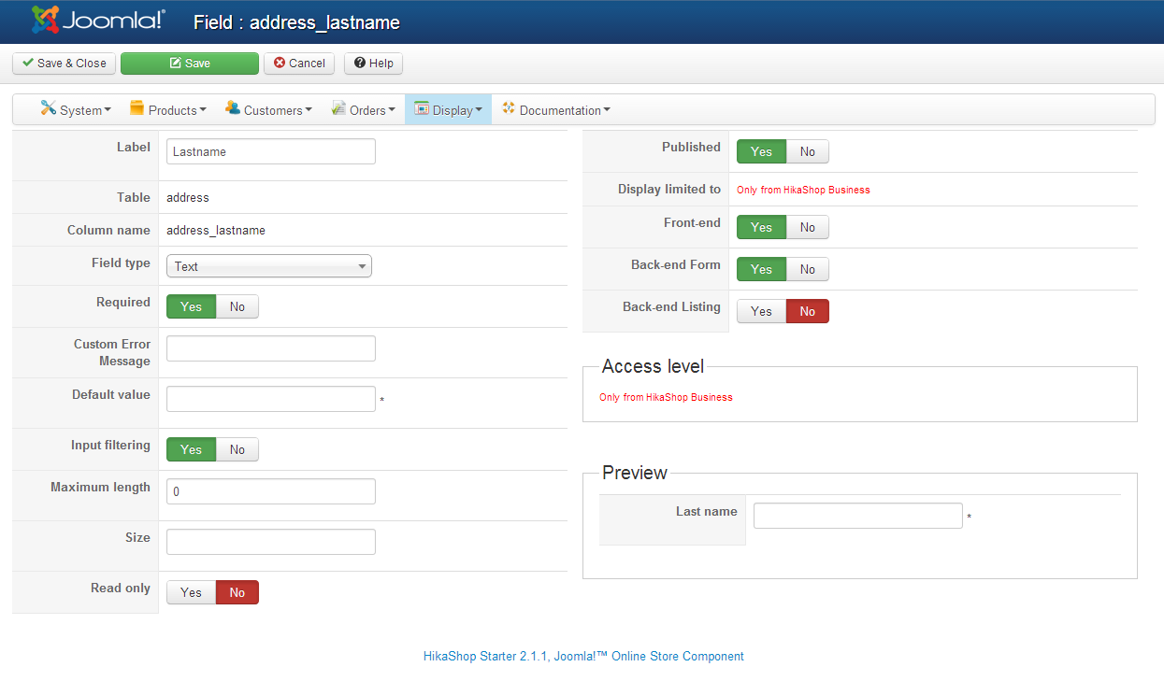Click the Size input field

(271, 542)
